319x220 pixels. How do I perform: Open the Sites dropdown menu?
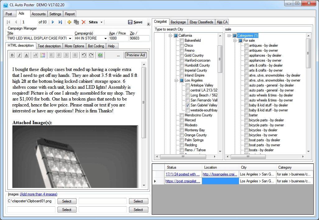pos(96,22)
